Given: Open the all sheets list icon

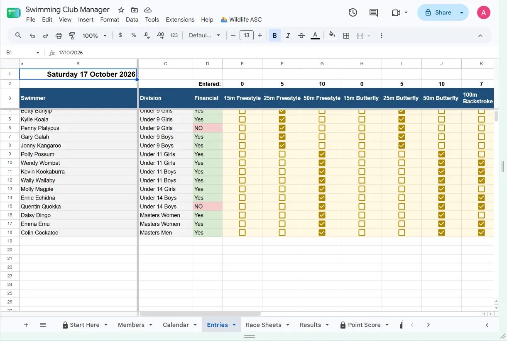Looking at the screenshot, I should point(43,325).
